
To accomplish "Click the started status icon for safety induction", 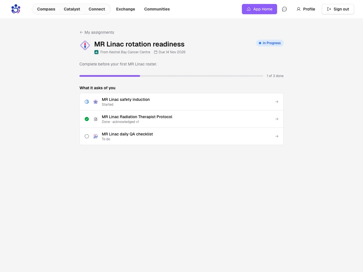I will point(87,102).
